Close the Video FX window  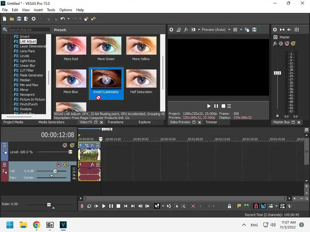pyautogui.click(x=101, y=122)
